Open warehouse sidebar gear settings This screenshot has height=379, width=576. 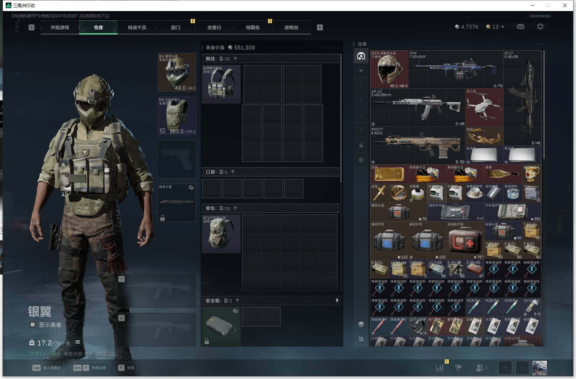coord(361,160)
